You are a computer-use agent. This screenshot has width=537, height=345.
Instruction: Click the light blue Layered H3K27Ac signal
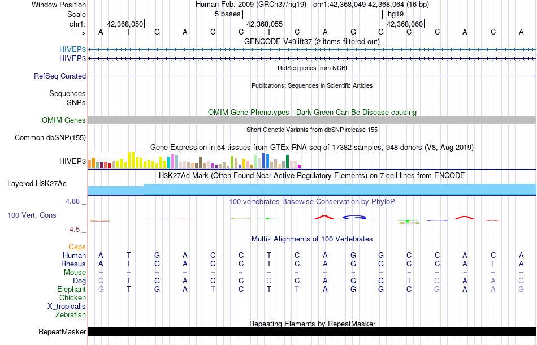(x=312, y=189)
